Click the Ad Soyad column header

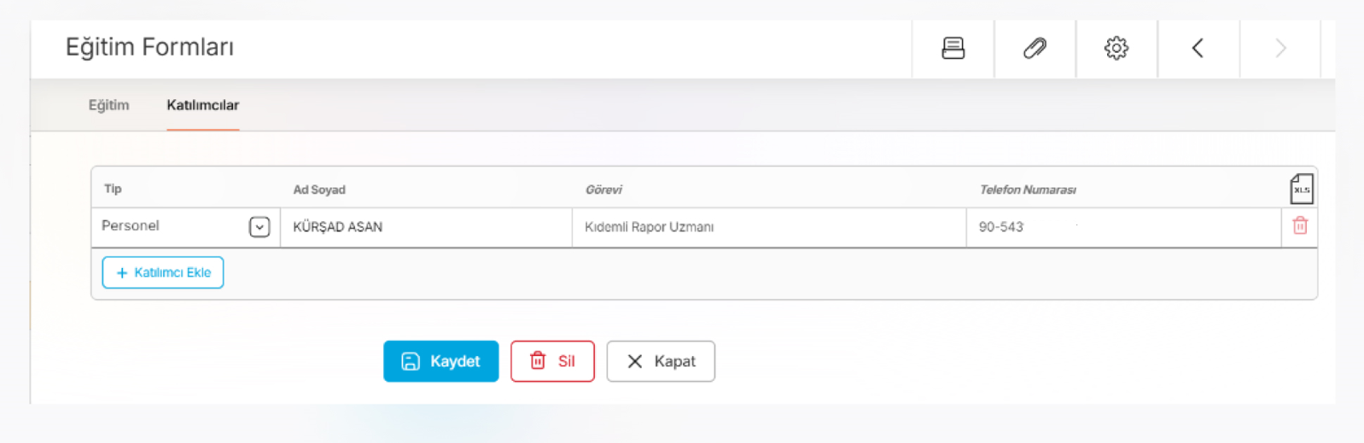click(319, 189)
